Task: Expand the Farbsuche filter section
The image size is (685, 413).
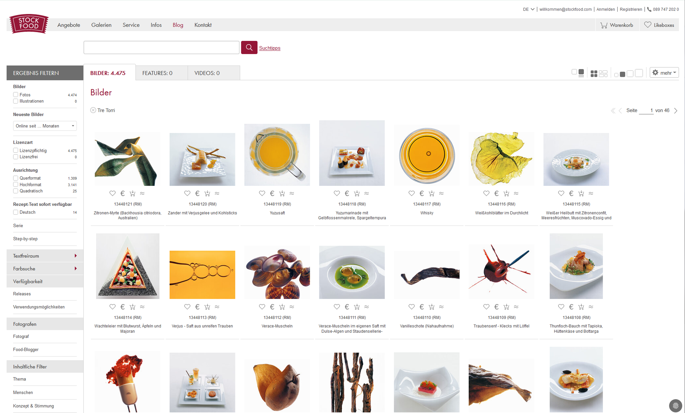Action: pyautogui.click(x=45, y=268)
